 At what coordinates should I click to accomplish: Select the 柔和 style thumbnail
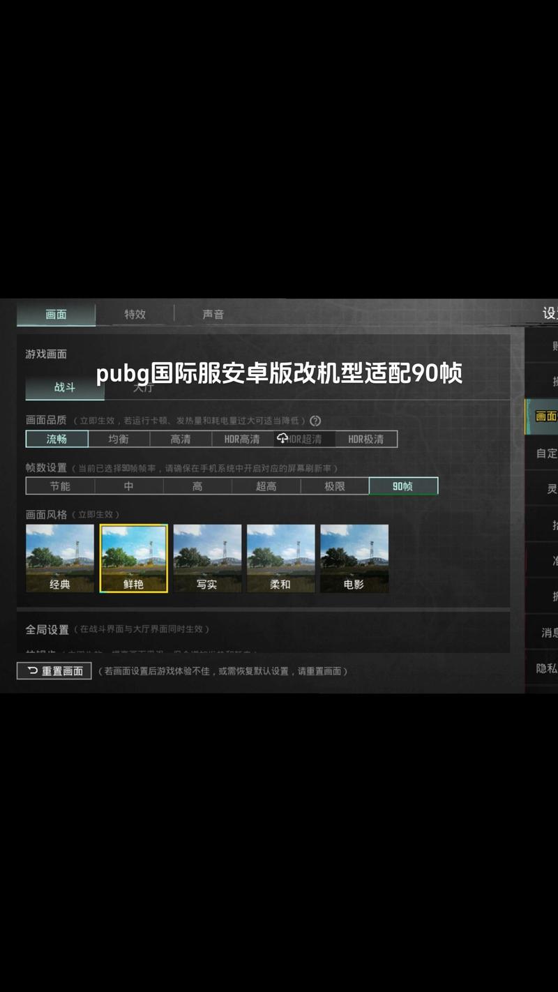click(x=281, y=559)
